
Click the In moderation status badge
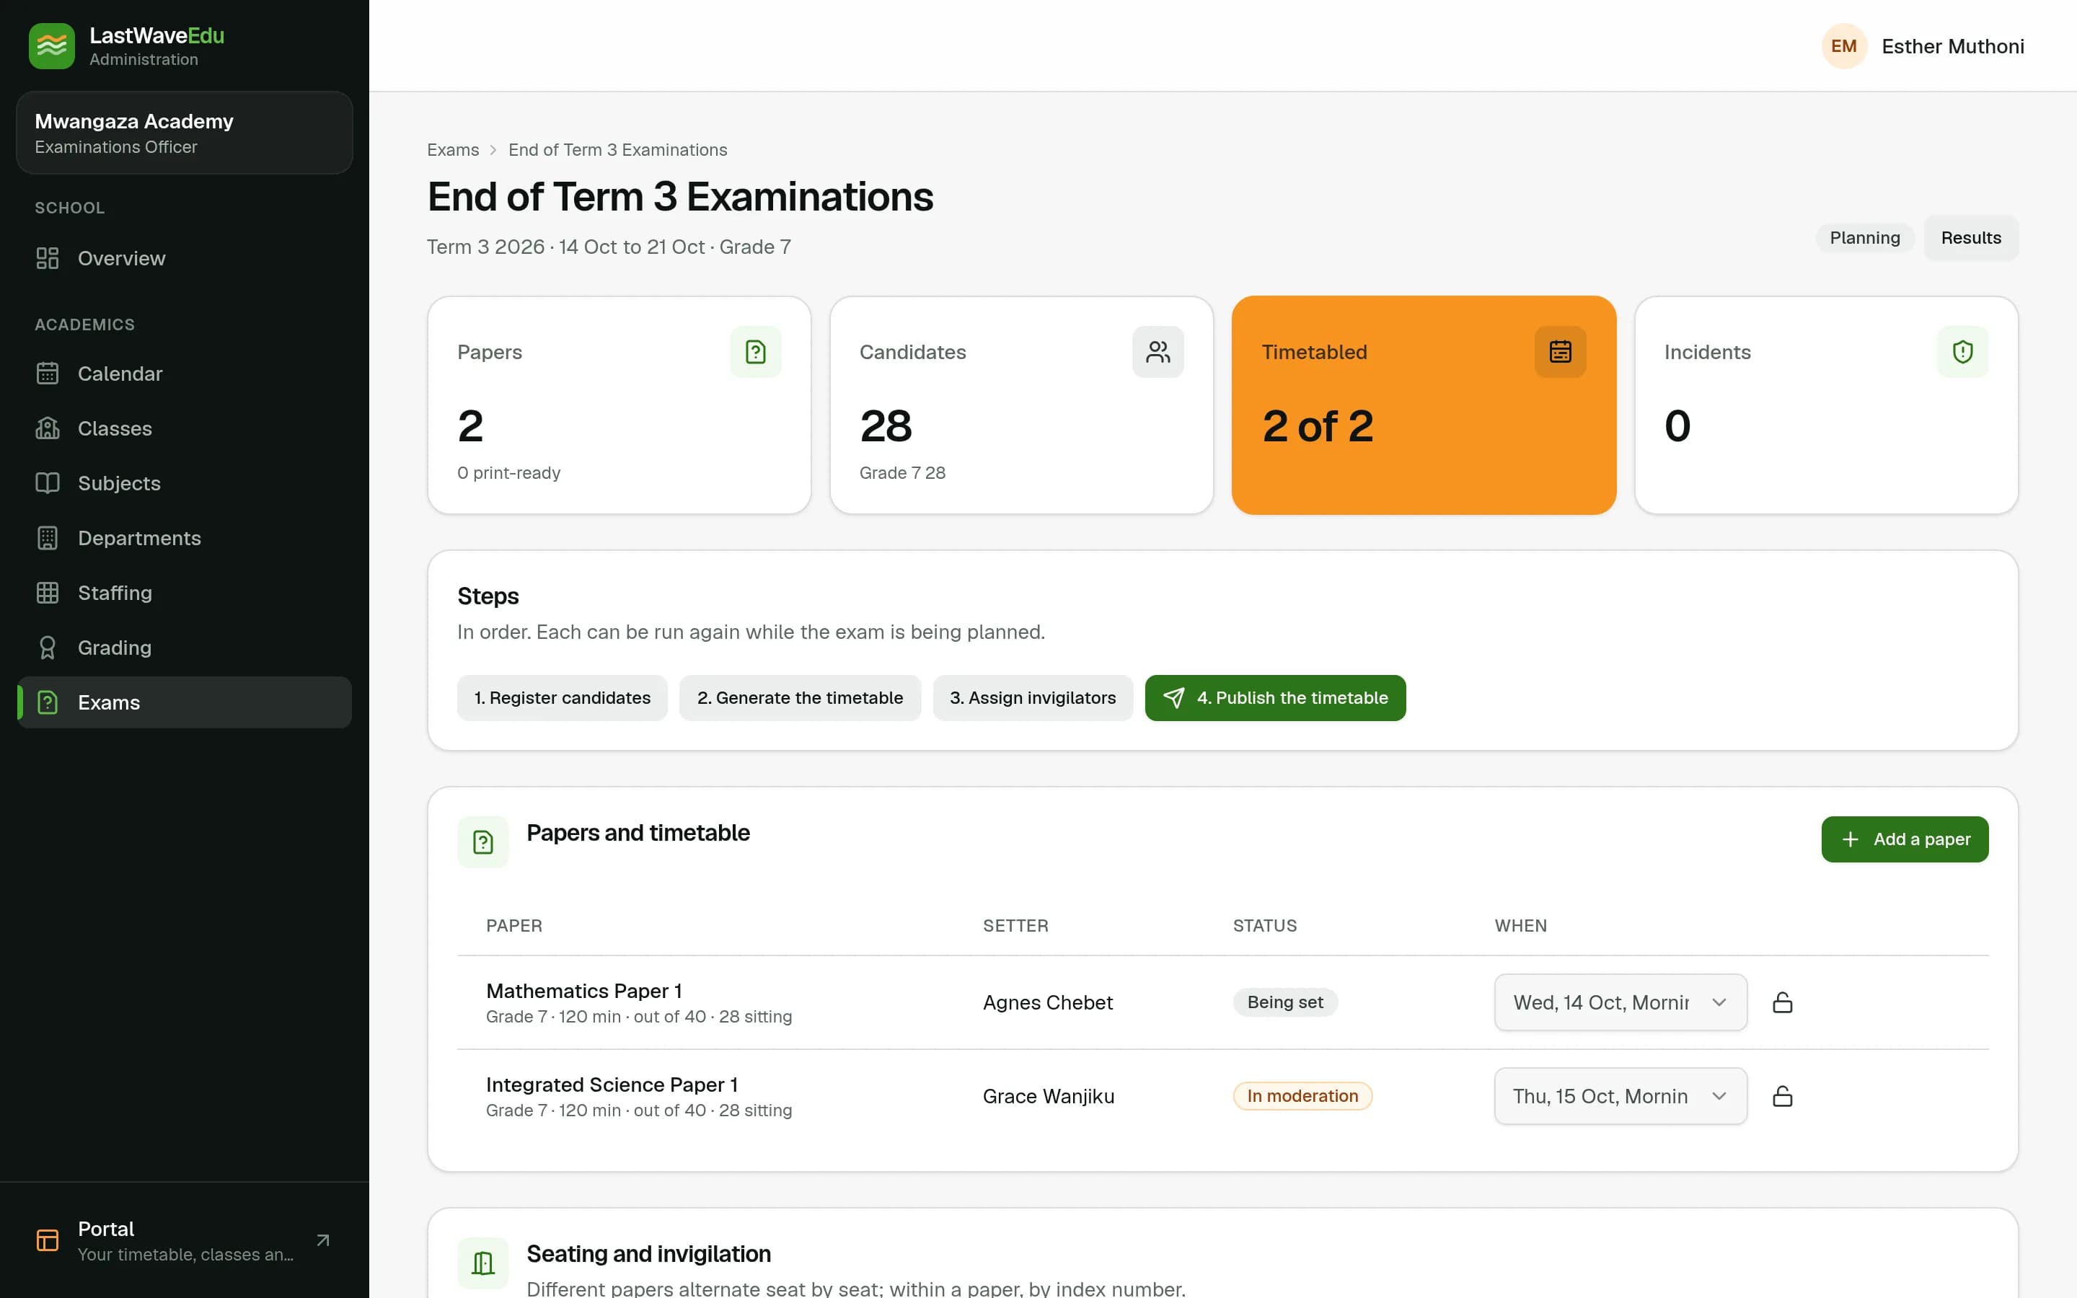(x=1302, y=1096)
